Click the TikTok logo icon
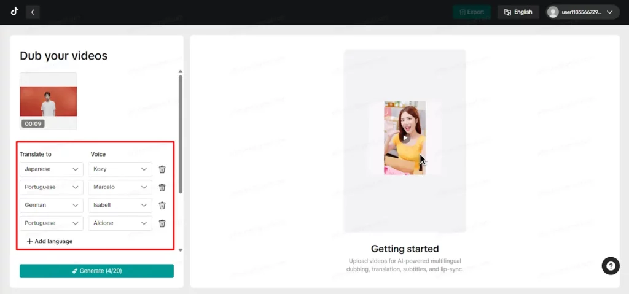Image resolution: width=629 pixels, height=294 pixels. (x=14, y=11)
